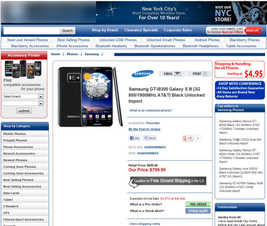This screenshot has height=226, width=267.
Task: Select Newest Phones category
Action: coord(25,160)
